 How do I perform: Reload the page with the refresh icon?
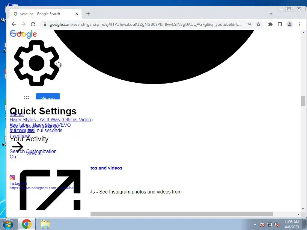point(33,24)
